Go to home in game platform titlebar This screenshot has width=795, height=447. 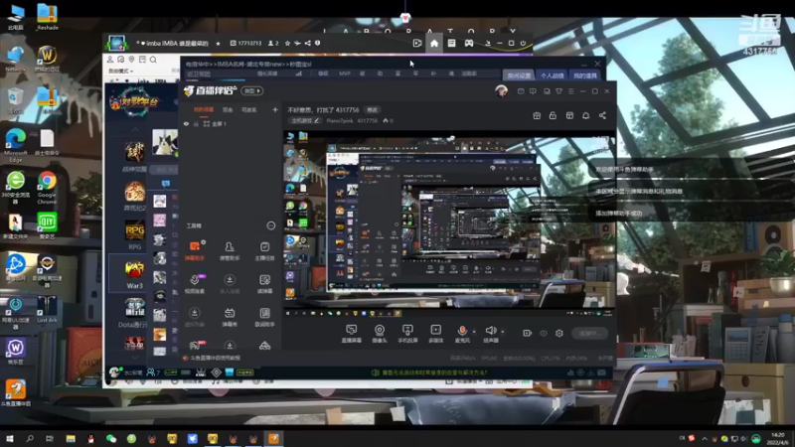point(434,43)
